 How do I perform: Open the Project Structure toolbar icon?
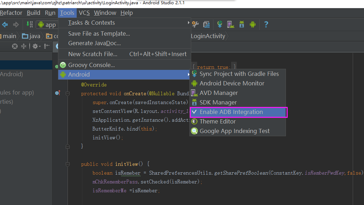[x=206, y=24]
